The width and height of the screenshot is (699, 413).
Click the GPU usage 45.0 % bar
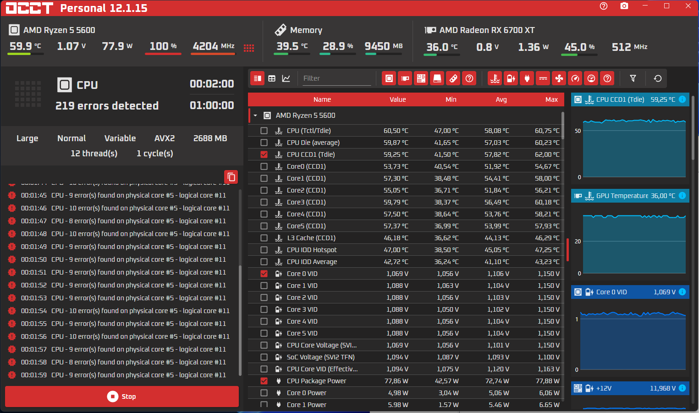[x=579, y=55]
